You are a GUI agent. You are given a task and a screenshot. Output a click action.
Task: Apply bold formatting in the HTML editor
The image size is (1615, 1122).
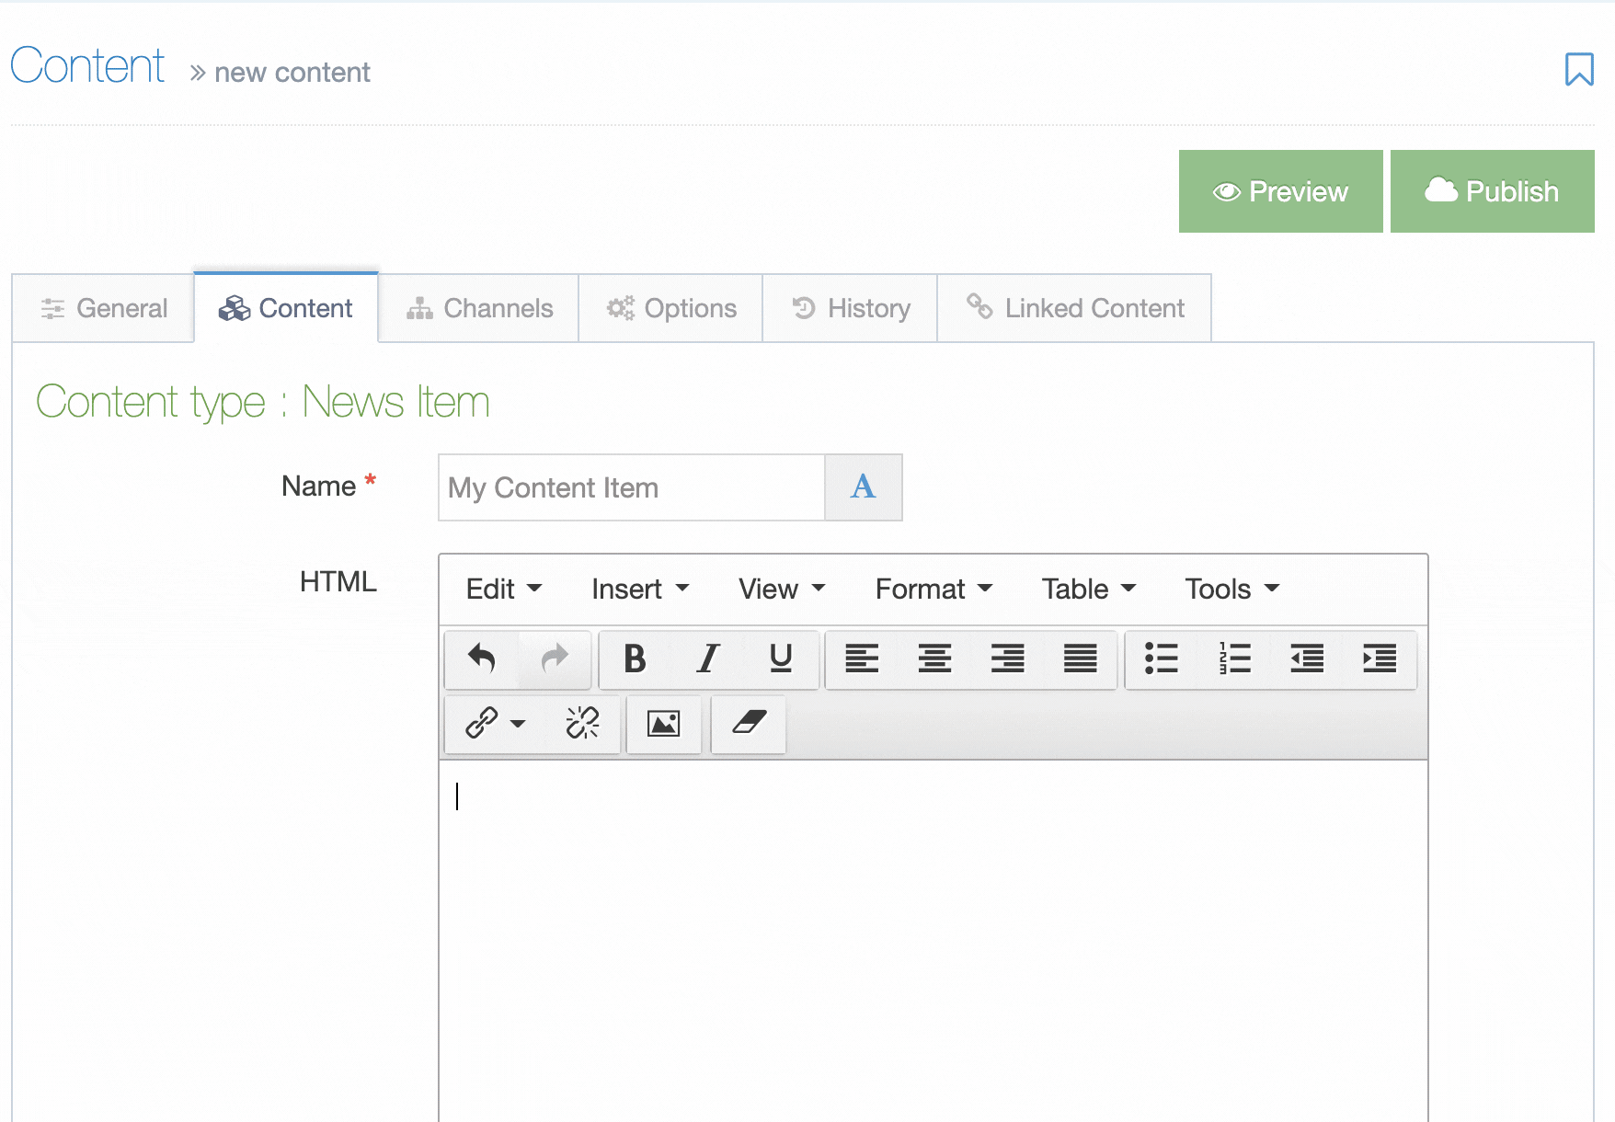point(635,658)
